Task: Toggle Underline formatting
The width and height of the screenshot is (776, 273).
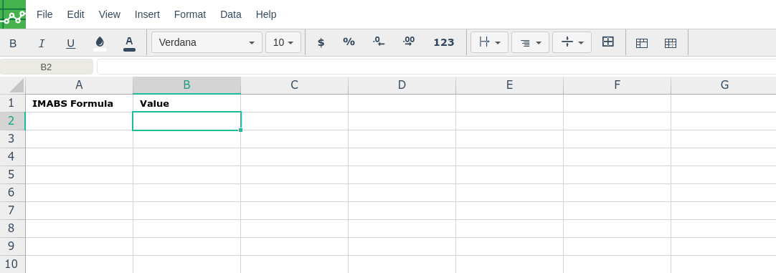Action: click(71, 43)
